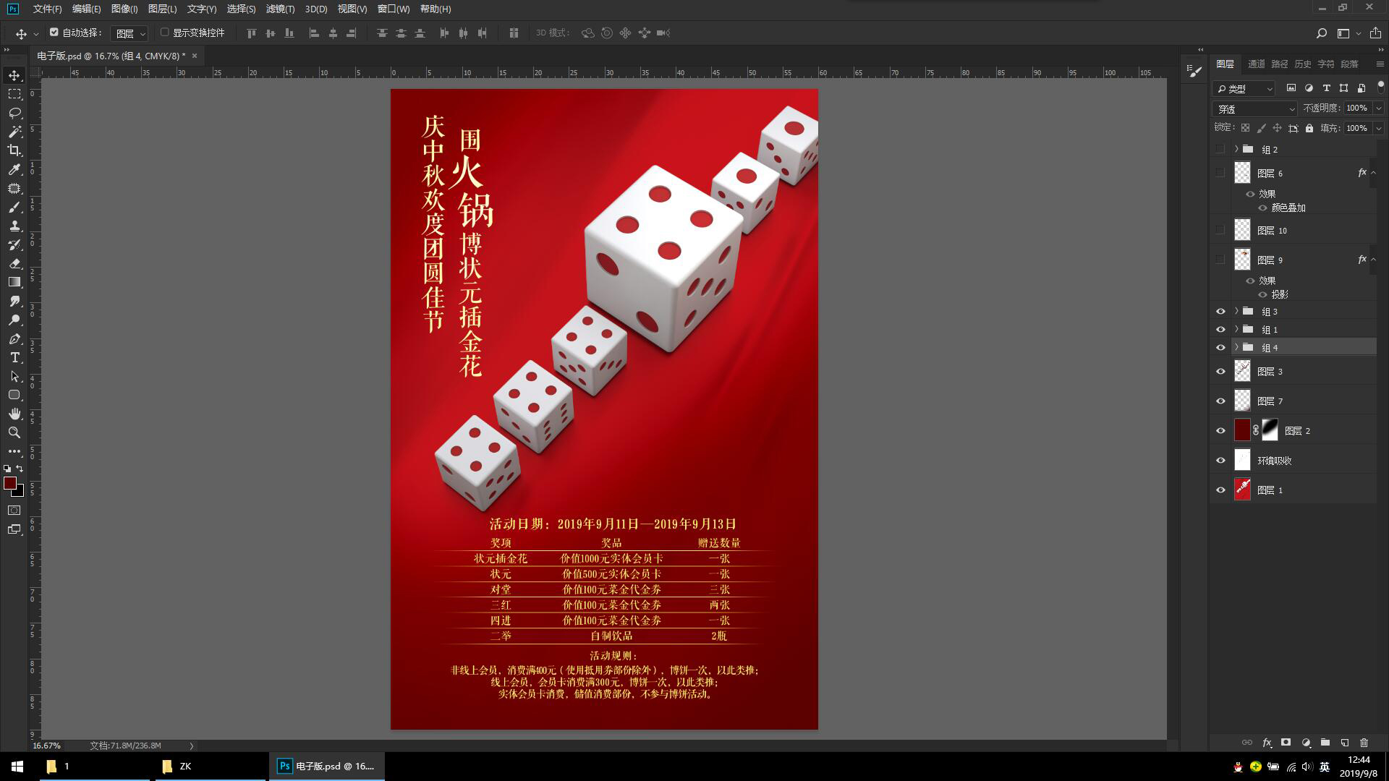
Task: Create a new layer icon
Action: point(1345,743)
